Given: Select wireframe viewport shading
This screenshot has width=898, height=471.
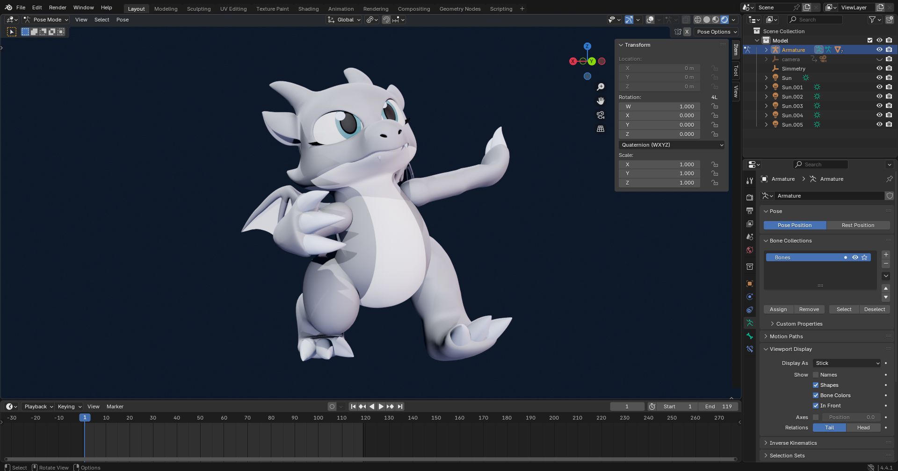Looking at the screenshot, I should tap(698, 20).
